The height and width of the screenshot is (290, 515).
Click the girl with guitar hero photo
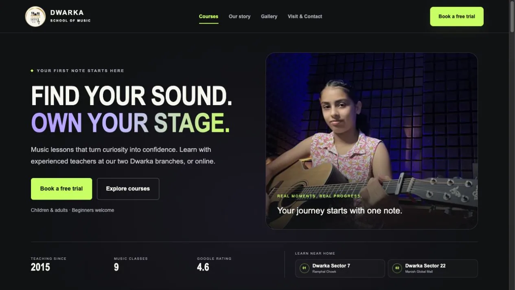(x=372, y=141)
